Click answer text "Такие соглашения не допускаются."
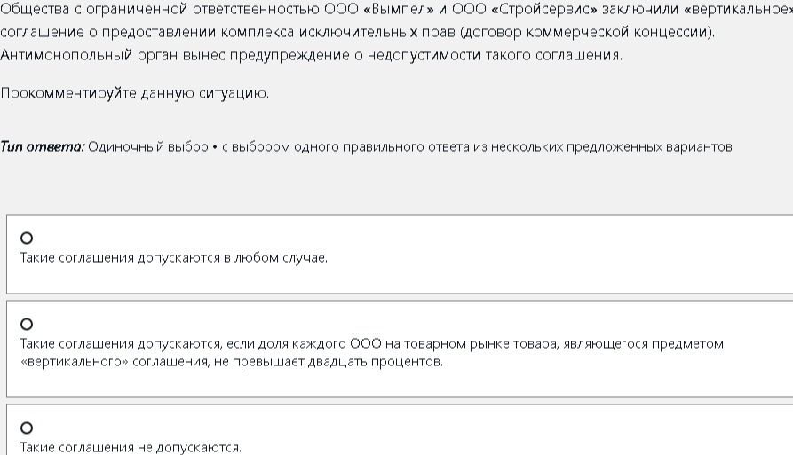 131,447
